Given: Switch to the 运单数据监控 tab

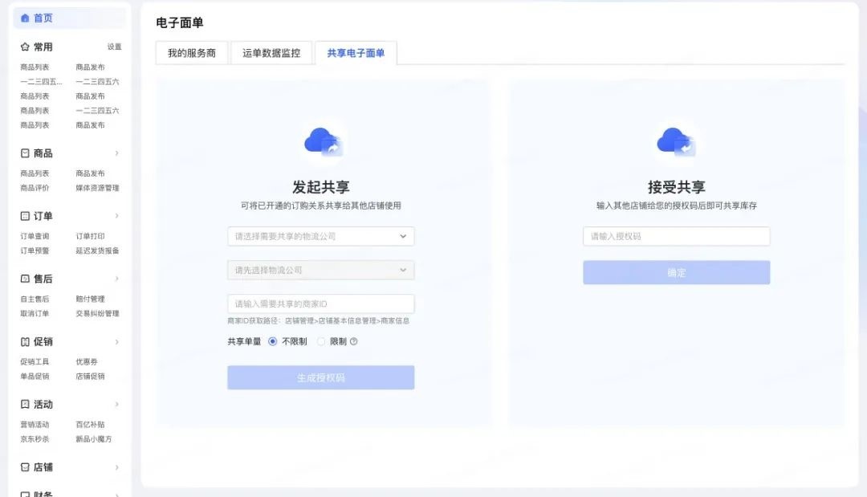Looking at the screenshot, I should pyautogui.click(x=271, y=53).
